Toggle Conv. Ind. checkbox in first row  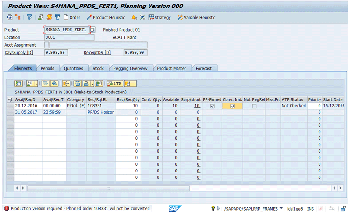[x=232, y=106]
